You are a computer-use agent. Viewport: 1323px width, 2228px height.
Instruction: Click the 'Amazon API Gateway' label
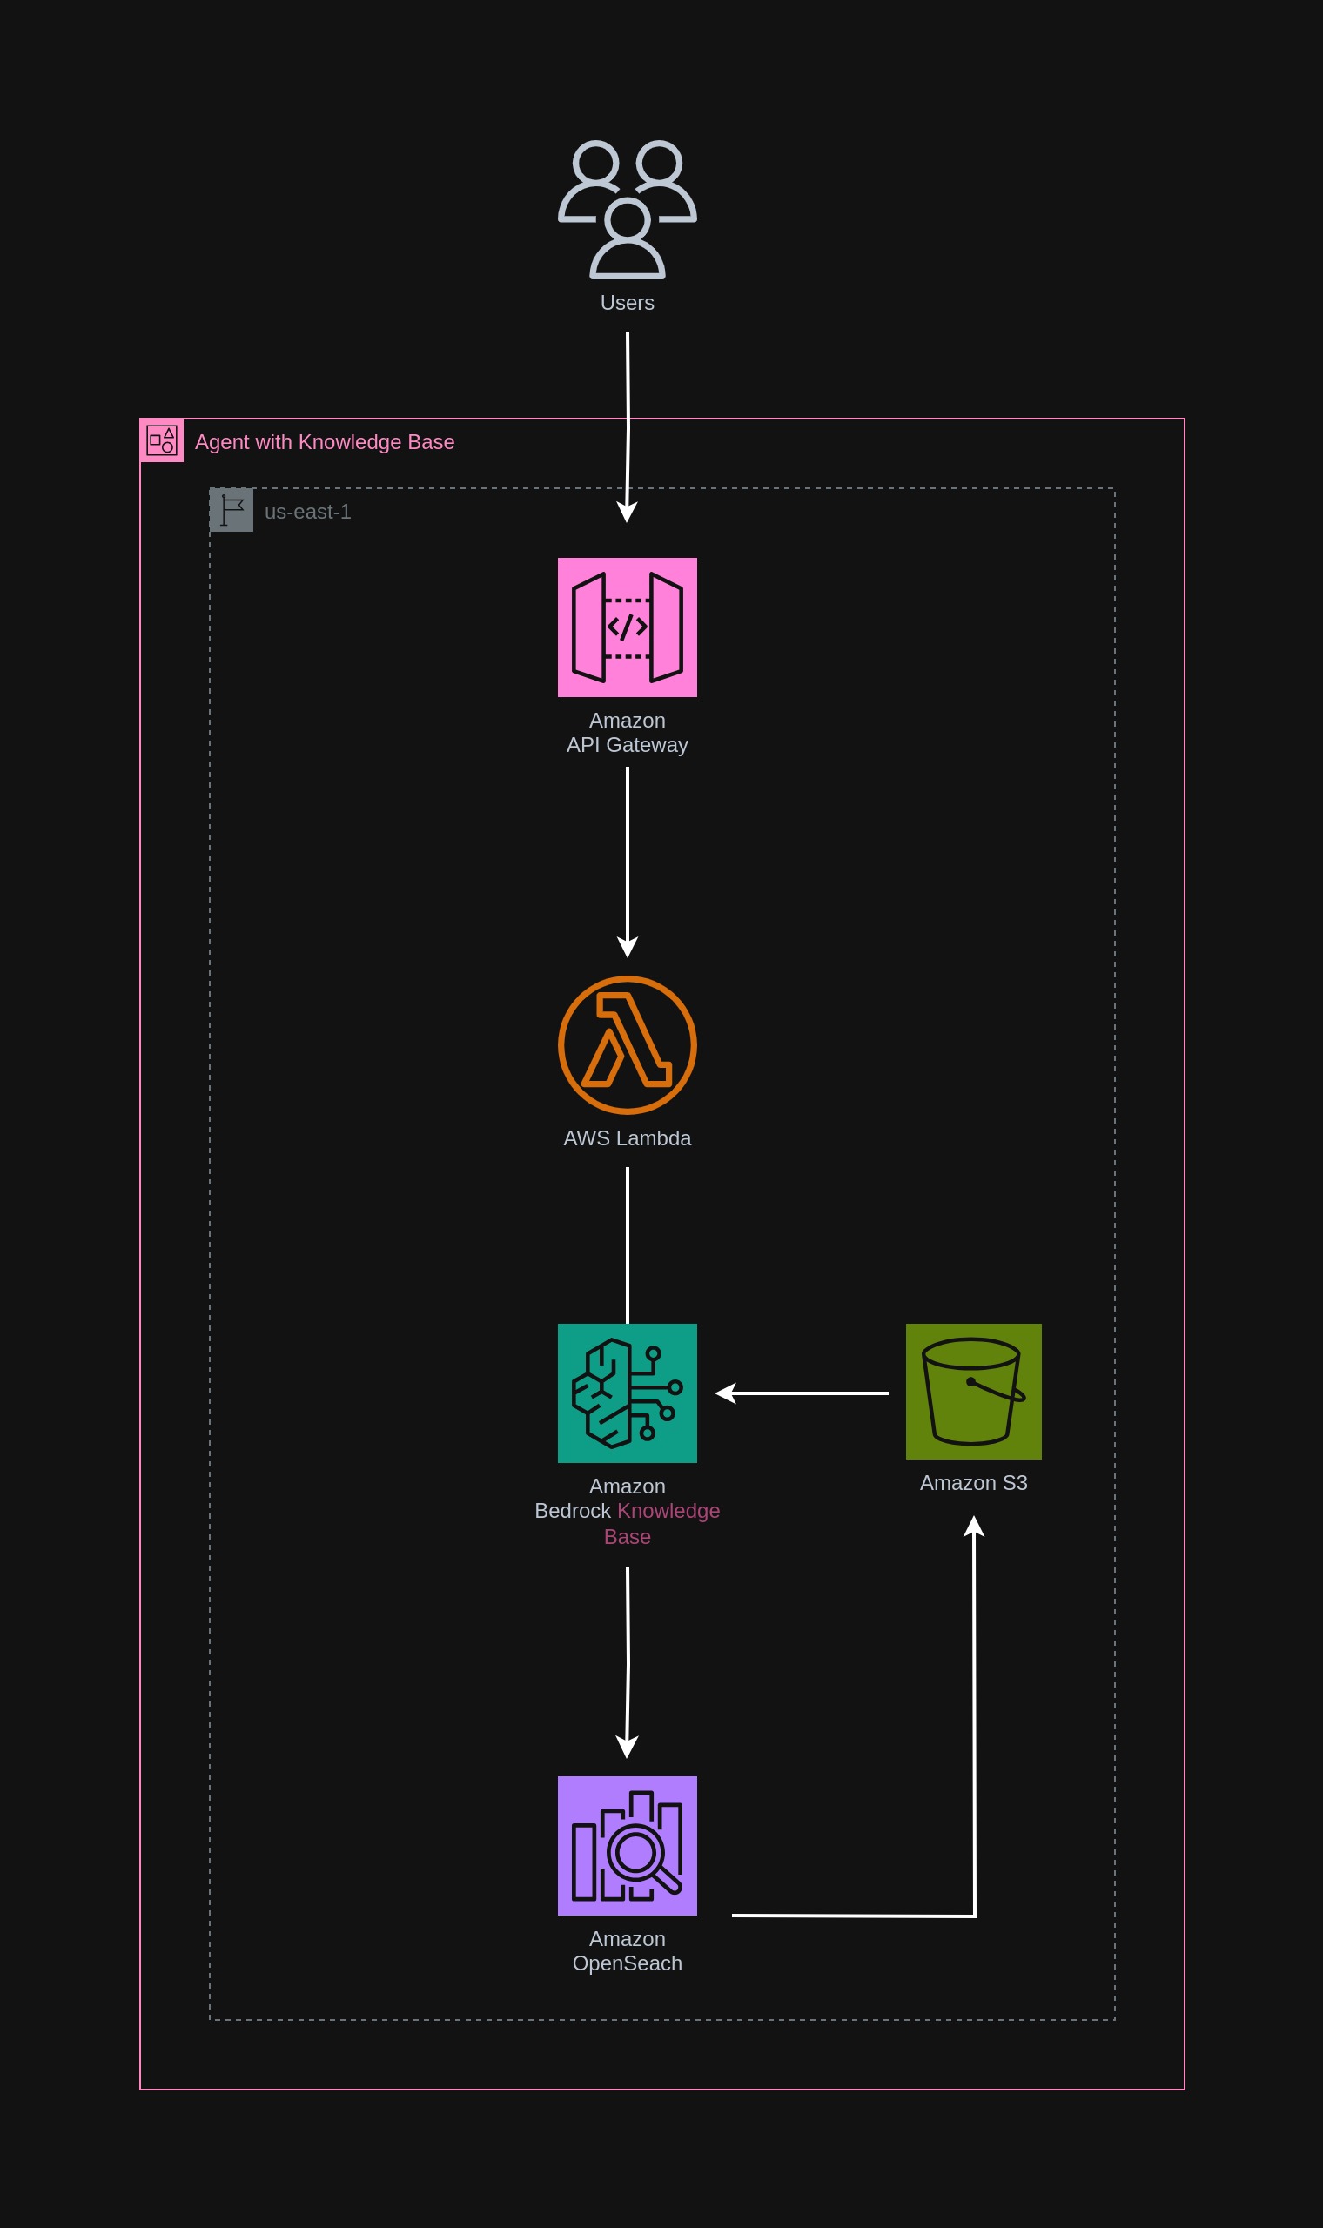tap(627, 733)
